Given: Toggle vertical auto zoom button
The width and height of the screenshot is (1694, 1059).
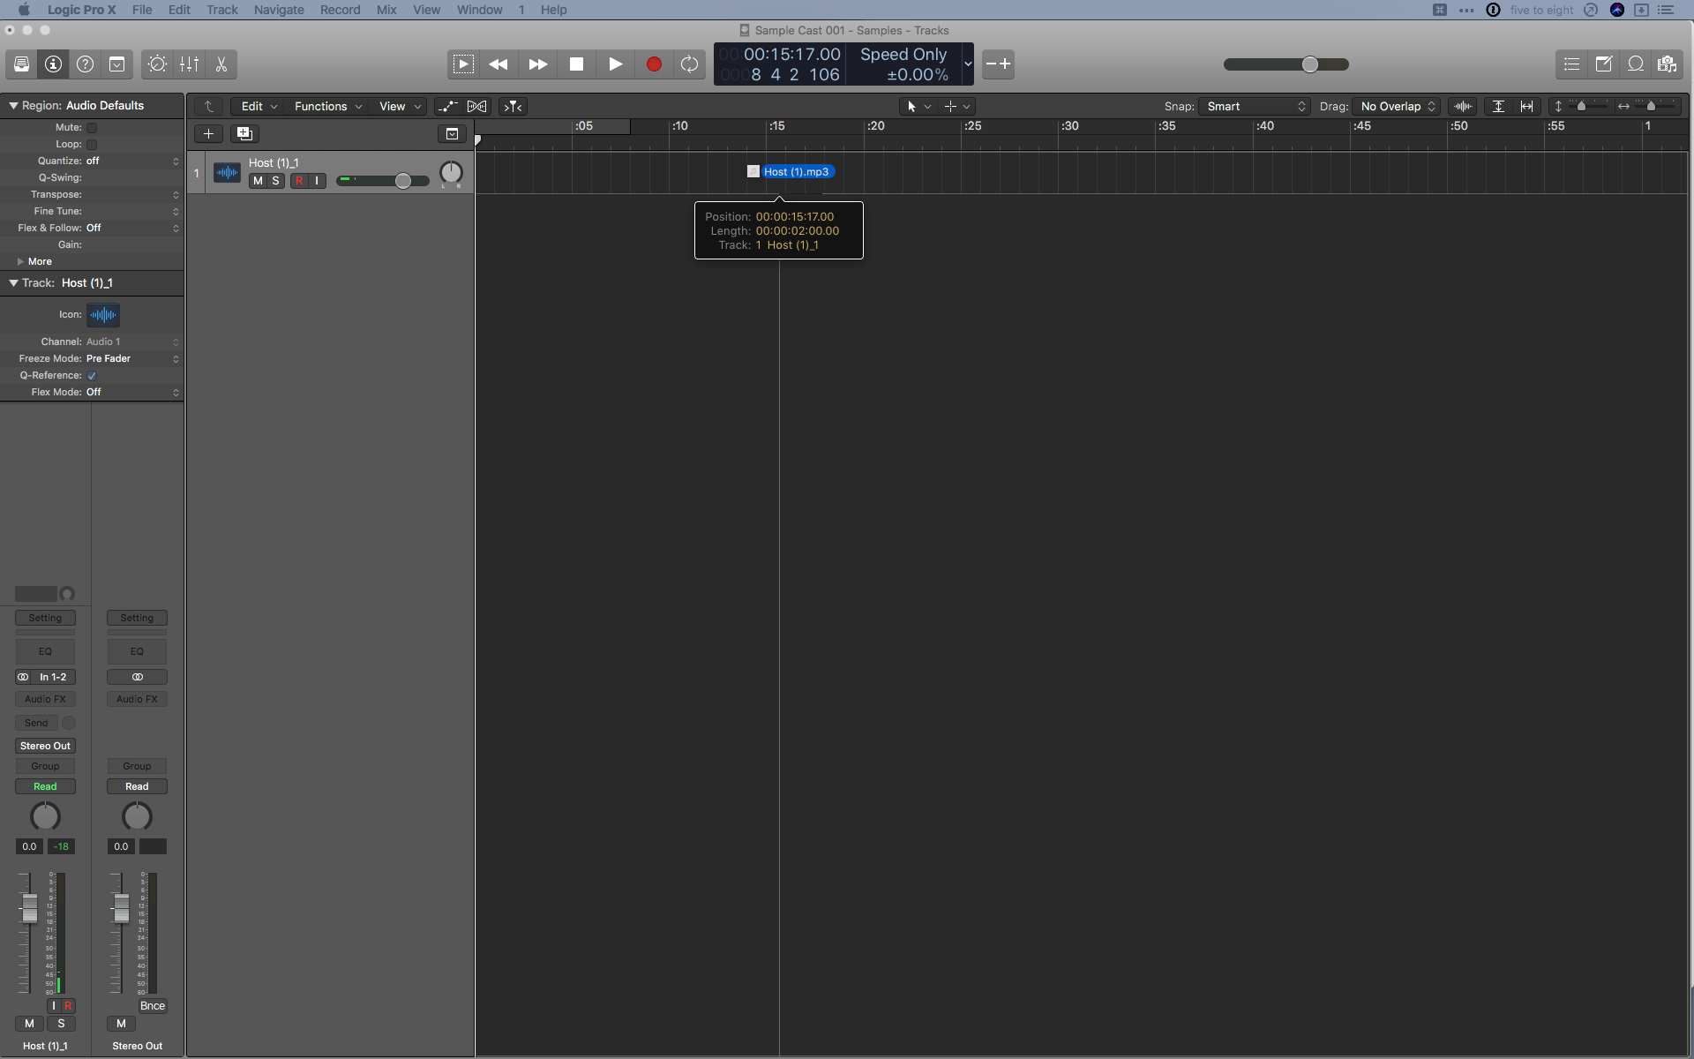Looking at the screenshot, I should [1498, 107].
